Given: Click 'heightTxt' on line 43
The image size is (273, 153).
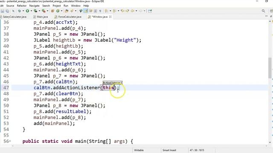Looking at the screenshot, I should tap(68, 64).
